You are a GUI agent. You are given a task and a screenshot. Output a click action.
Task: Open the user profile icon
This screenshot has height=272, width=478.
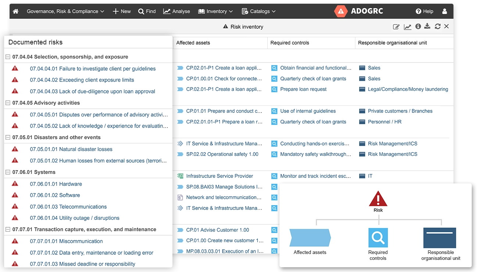coord(445,11)
